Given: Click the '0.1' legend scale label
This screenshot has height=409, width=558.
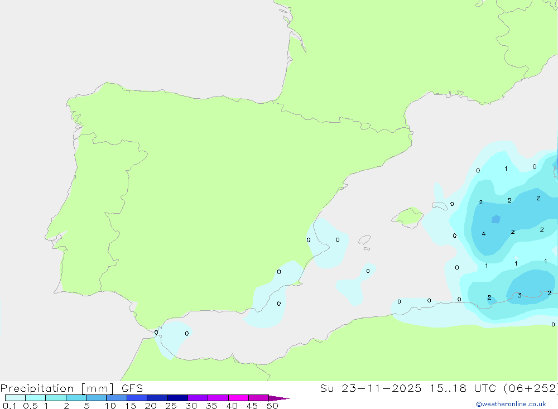Looking at the screenshot, I should pyautogui.click(x=9, y=406).
